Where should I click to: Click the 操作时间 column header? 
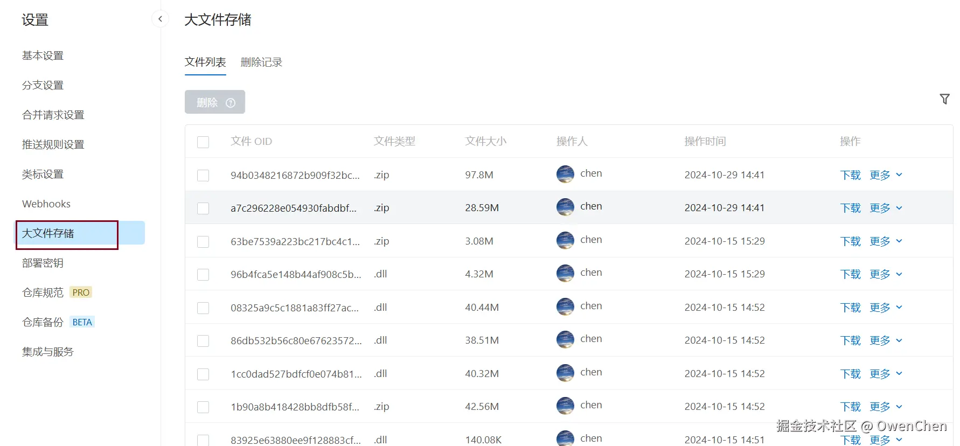[x=705, y=141]
